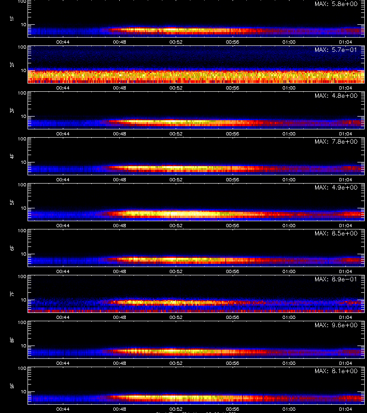Click the bright emission band in the 5F spectrogram

point(195,214)
